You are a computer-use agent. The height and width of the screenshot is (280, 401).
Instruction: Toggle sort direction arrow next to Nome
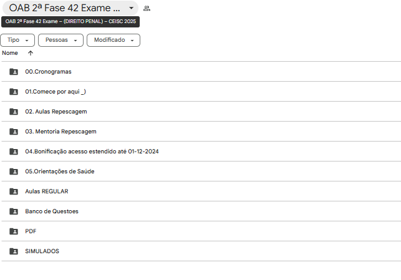(31, 53)
